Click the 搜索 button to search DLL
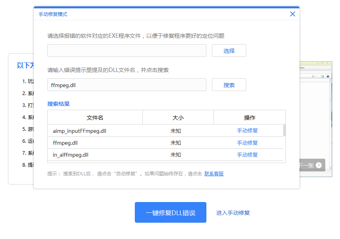This screenshot has width=340, height=239. [229, 84]
